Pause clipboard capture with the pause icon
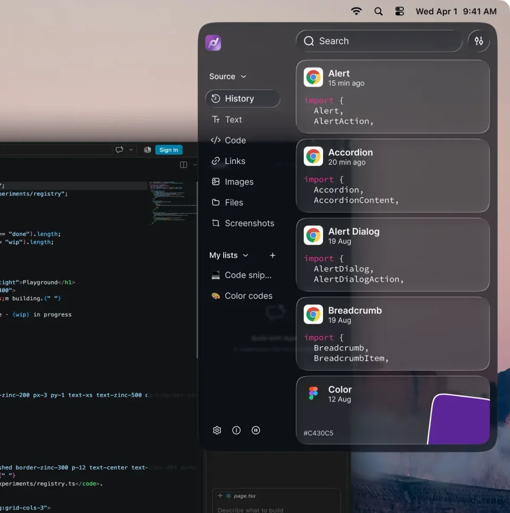510x513 pixels. pyautogui.click(x=256, y=430)
